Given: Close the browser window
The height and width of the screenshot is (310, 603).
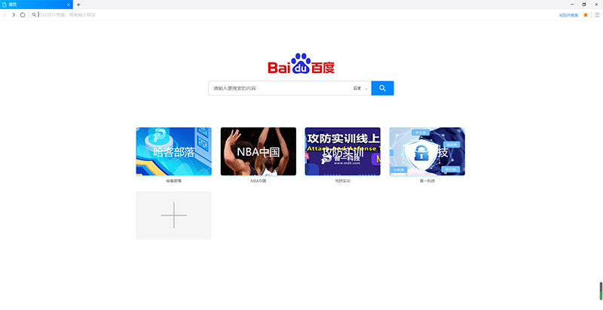Looking at the screenshot, I should [596, 5].
